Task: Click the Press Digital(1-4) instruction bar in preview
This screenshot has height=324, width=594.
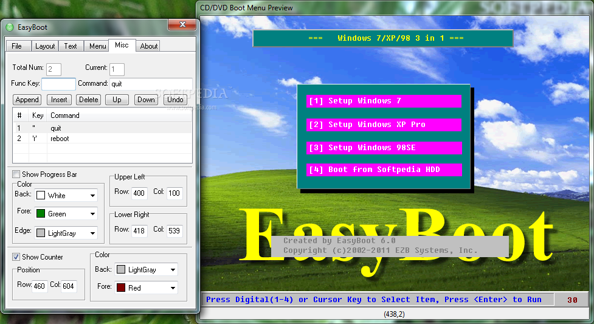Action: pos(378,300)
